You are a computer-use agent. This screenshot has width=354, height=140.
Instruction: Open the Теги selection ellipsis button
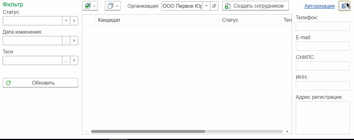point(66,61)
